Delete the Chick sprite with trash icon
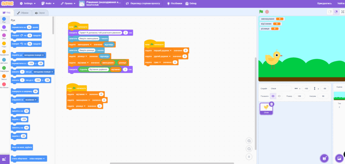 coord(272,104)
